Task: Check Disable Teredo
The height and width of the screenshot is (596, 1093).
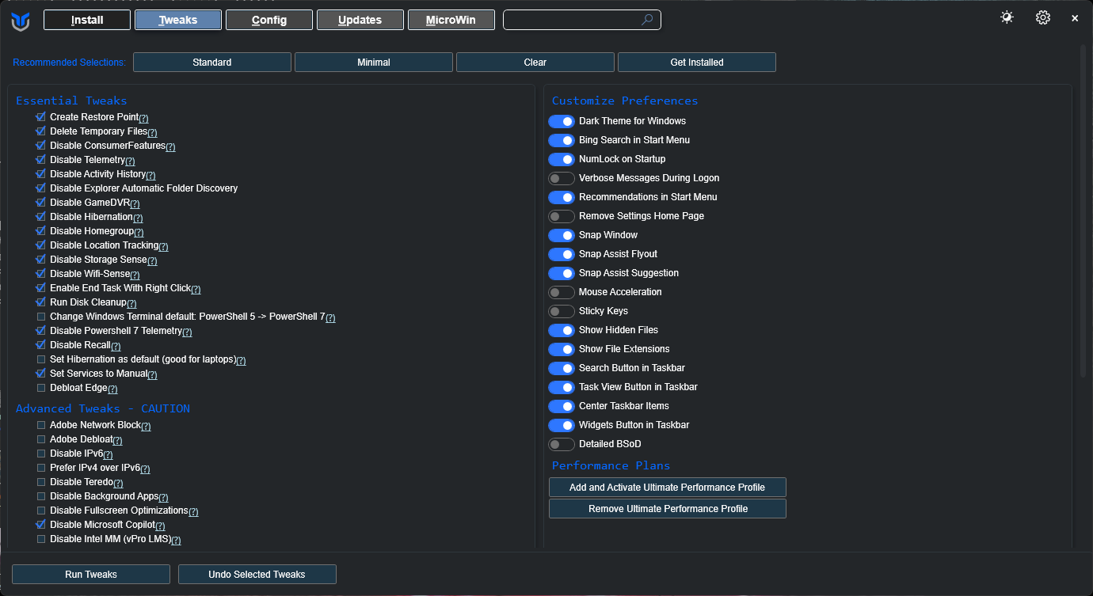Action: point(41,482)
